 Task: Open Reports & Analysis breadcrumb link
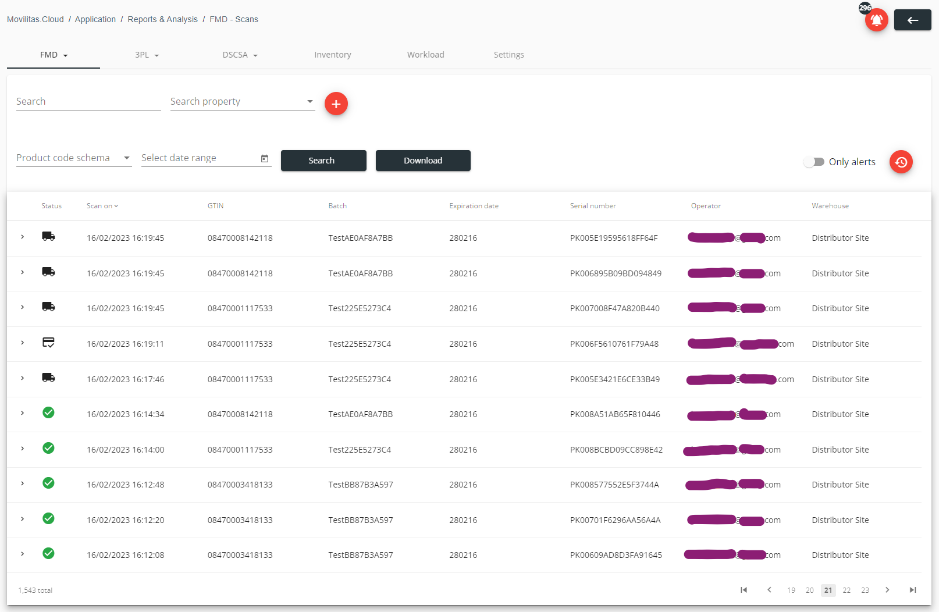pyautogui.click(x=163, y=19)
